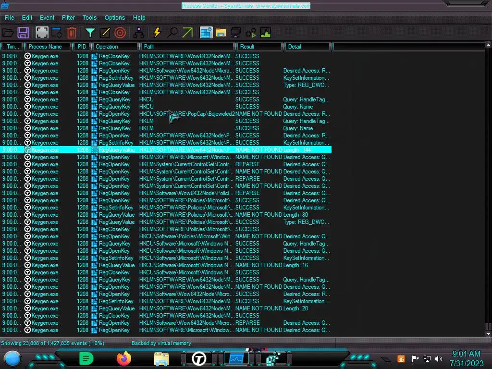
Task: Click the Time column header
Action: 12,47
